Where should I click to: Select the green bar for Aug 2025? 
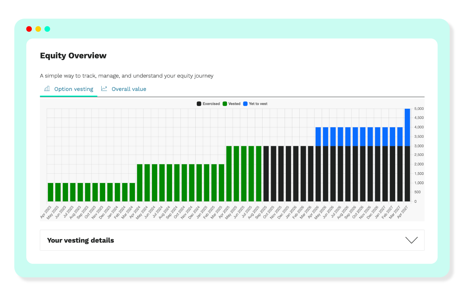[x=259, y=173]
